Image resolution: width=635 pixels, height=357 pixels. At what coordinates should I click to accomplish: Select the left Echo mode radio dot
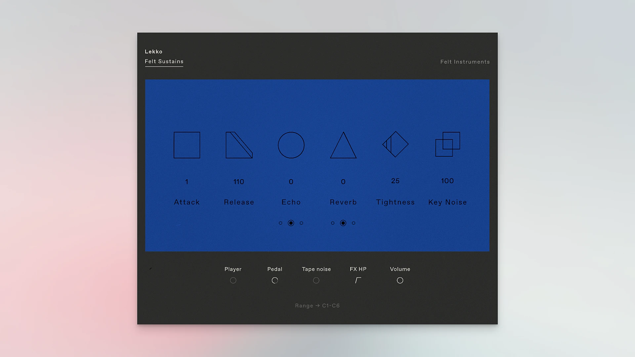[x=280, y=223]
